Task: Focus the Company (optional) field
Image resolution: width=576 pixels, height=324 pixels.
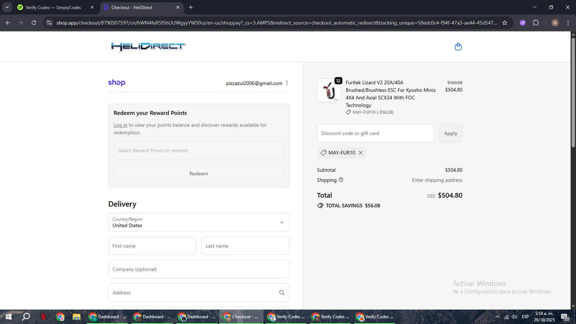Action: click(199, 269)
